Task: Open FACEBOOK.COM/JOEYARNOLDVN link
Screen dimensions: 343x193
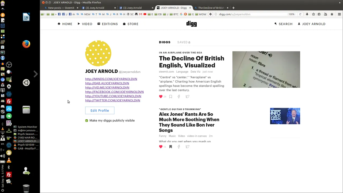Action: [x=114, y=92]
